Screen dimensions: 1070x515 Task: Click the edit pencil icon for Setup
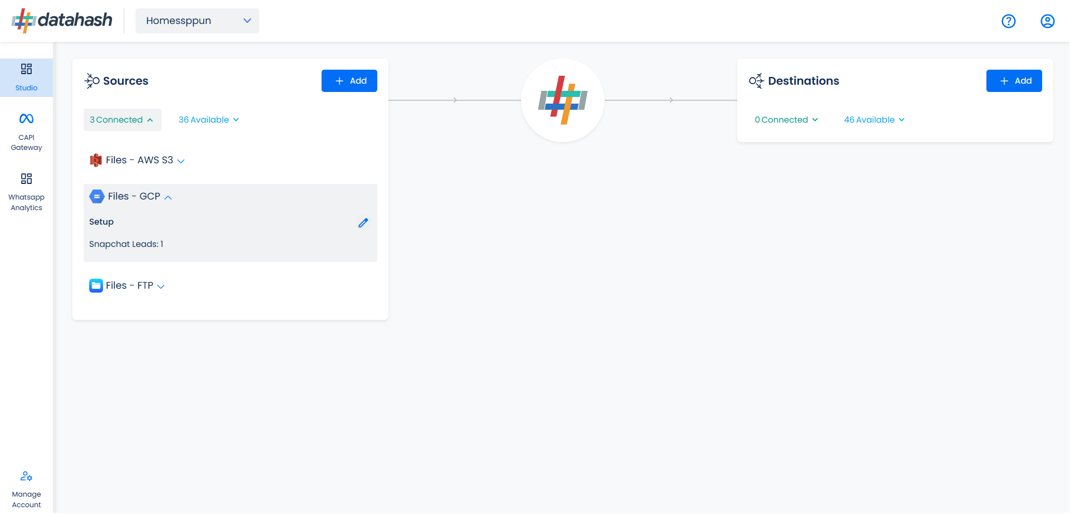point(363,223)
